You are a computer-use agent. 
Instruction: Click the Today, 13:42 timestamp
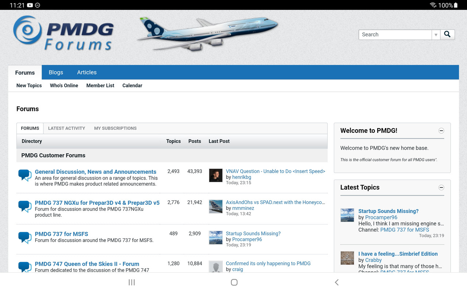tap(239, 214)
